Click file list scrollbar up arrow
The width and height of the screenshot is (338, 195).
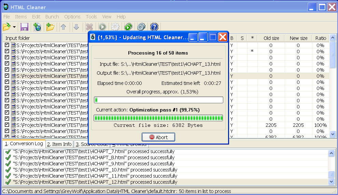[x=333, y=38]
